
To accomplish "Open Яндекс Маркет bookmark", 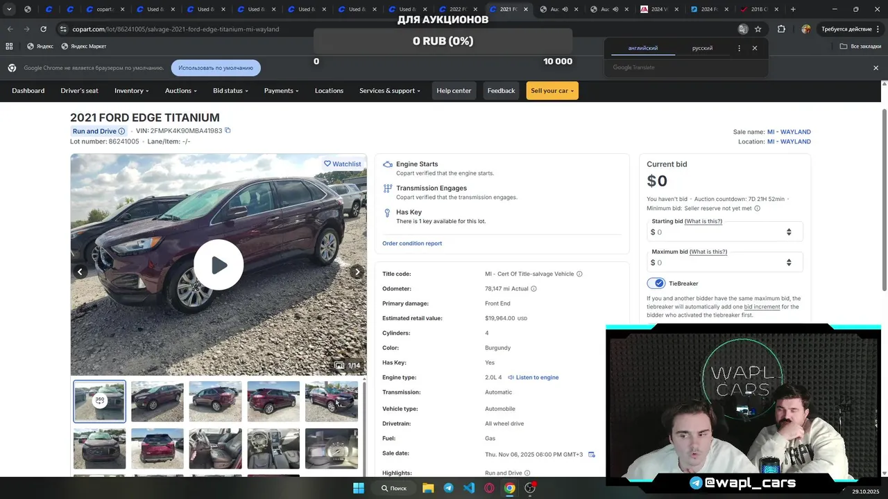I will [84, 46].
